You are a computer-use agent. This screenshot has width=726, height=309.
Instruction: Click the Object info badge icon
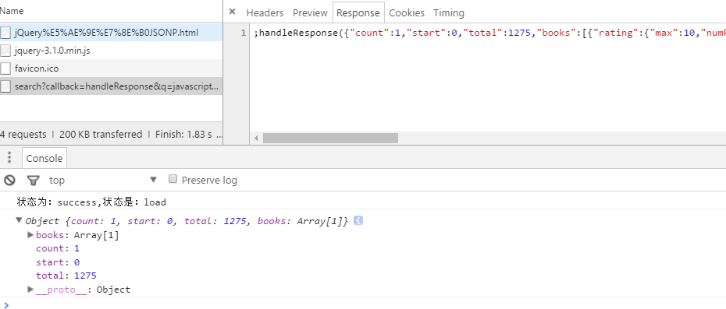pos(358,221)
